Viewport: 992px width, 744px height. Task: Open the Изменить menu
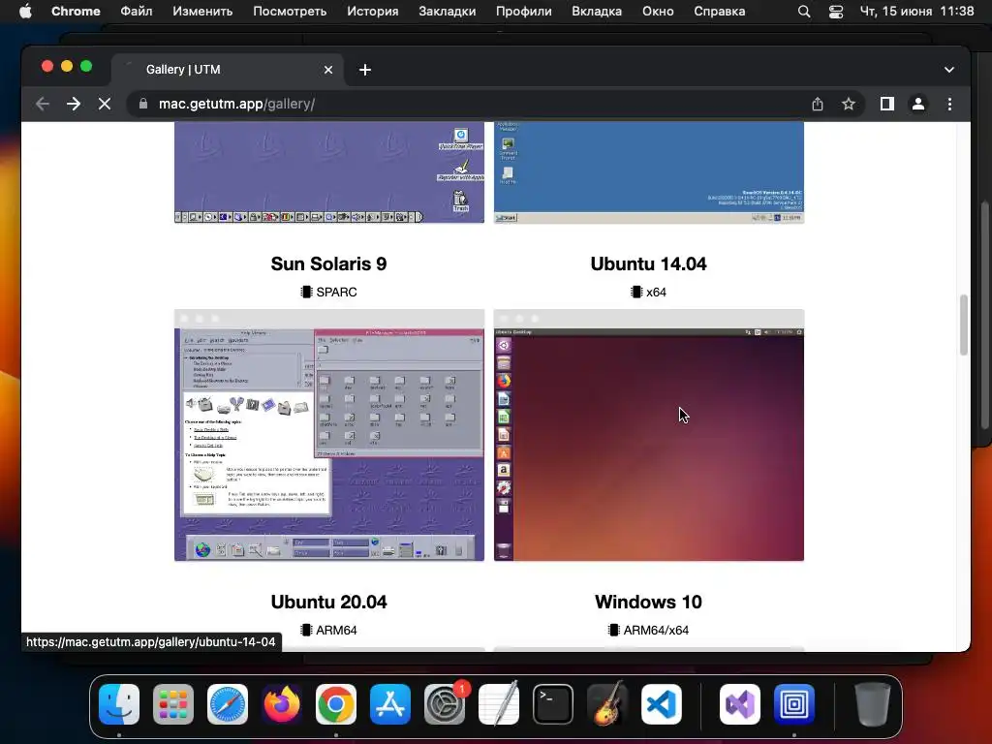(202, 11)
